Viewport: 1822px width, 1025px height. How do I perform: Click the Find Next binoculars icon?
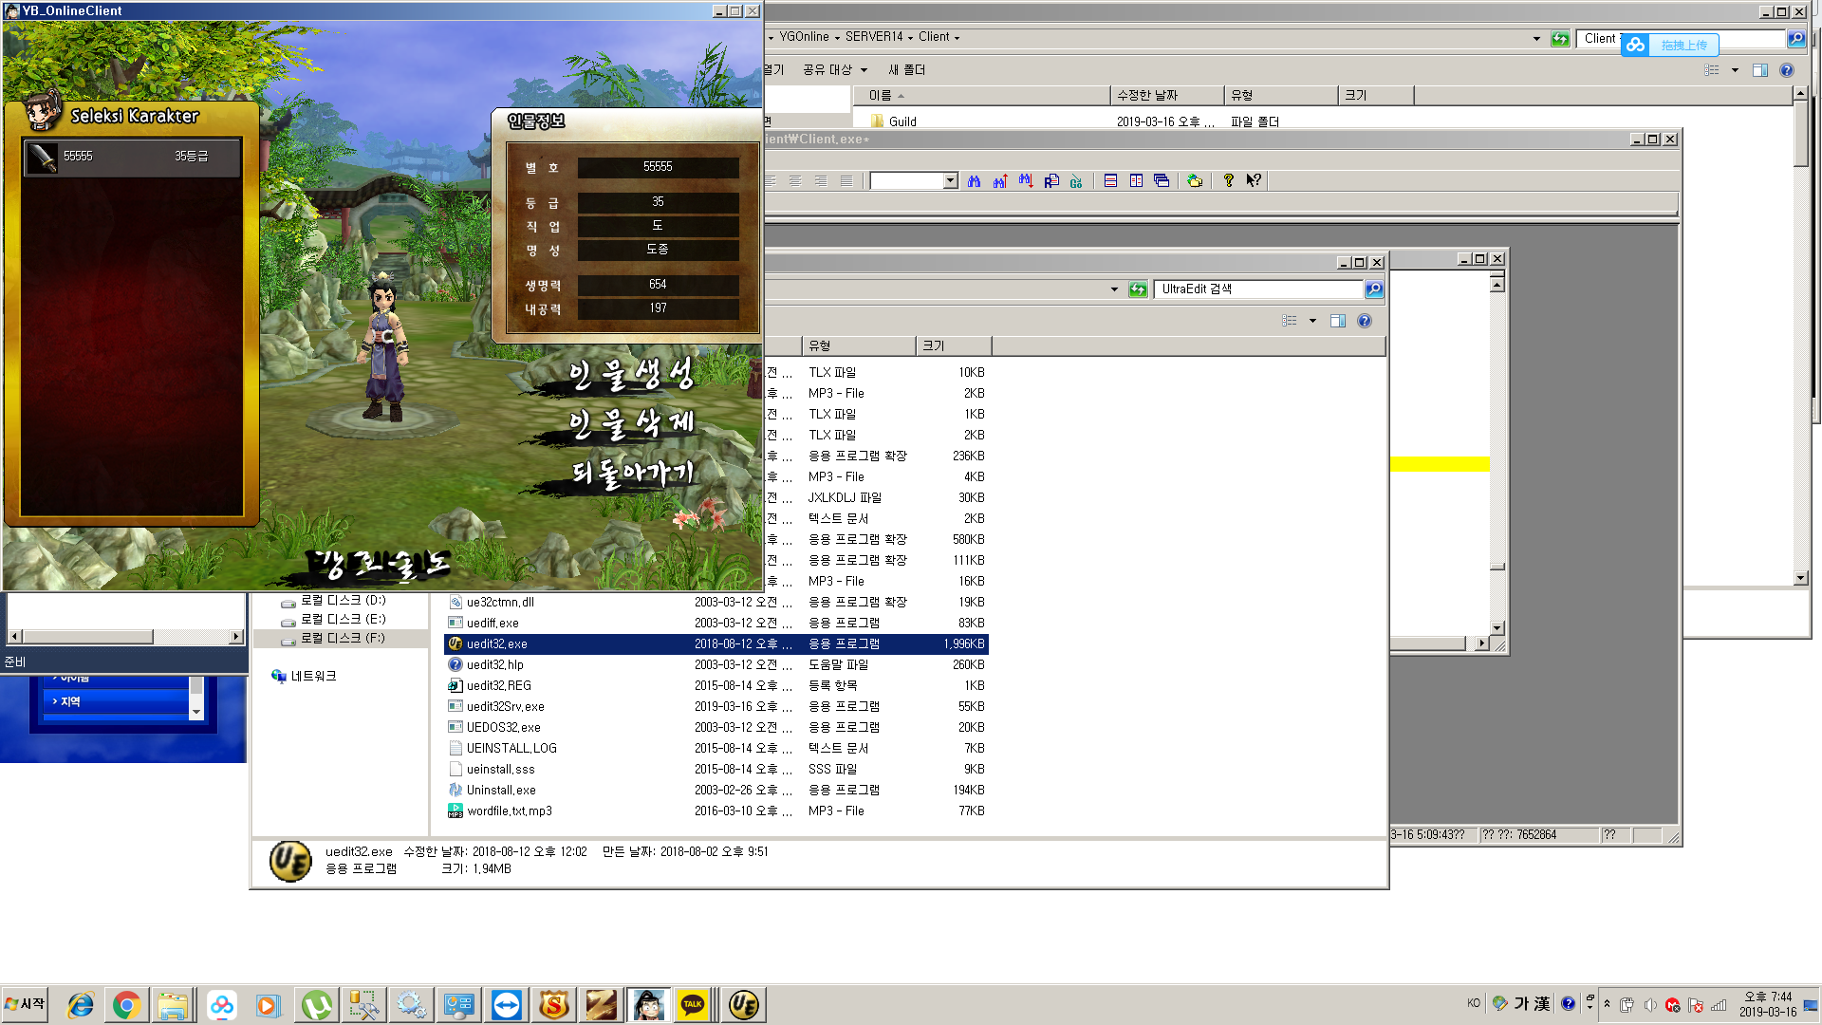click(1026, 180)
